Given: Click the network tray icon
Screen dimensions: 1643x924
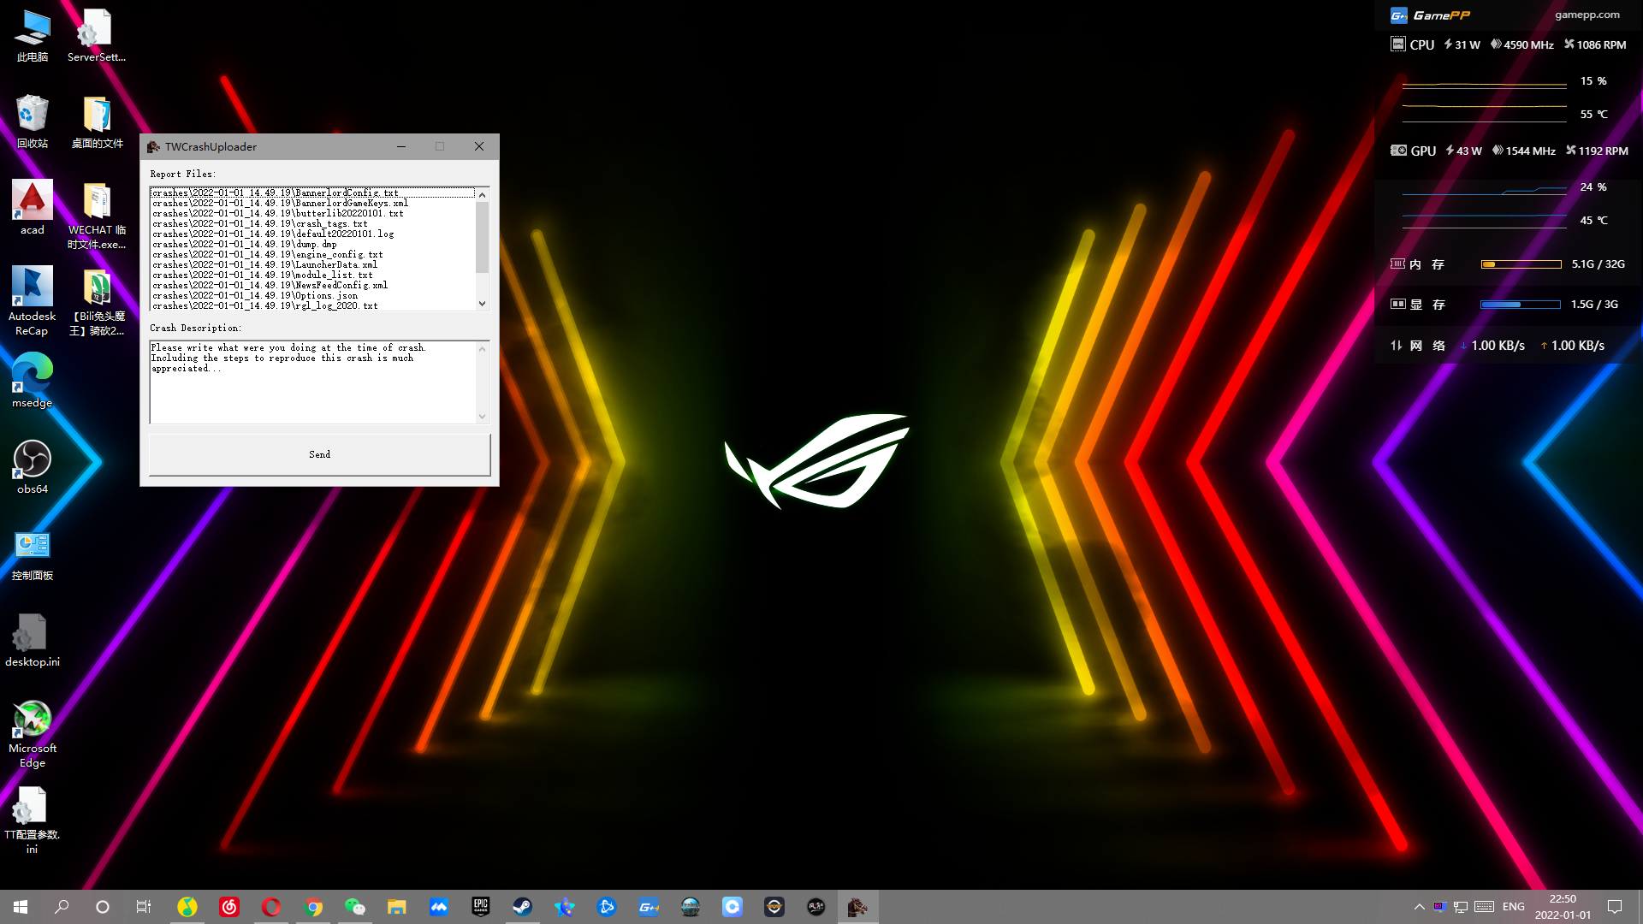Looking at the screenshot, I should pos(1461,907).
